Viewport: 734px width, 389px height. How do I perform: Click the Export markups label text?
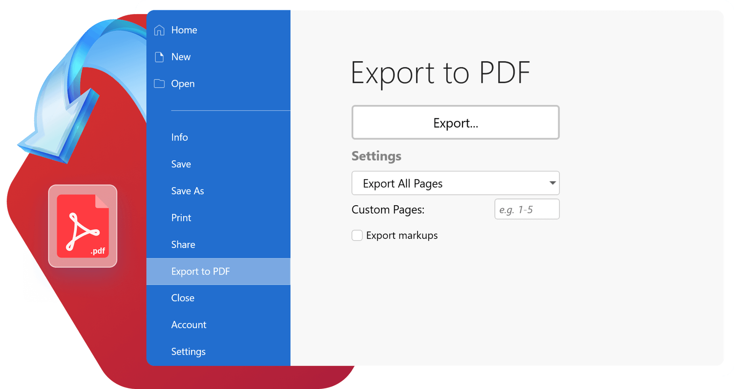tap(401, 235)
